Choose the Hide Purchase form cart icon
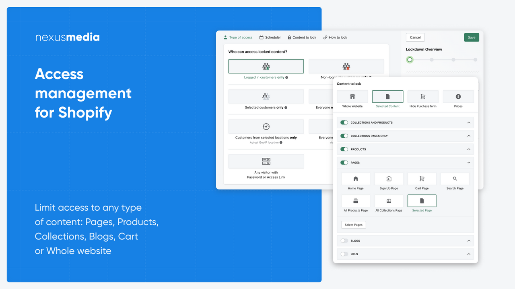The image size is (515, 289). [423, 96]
